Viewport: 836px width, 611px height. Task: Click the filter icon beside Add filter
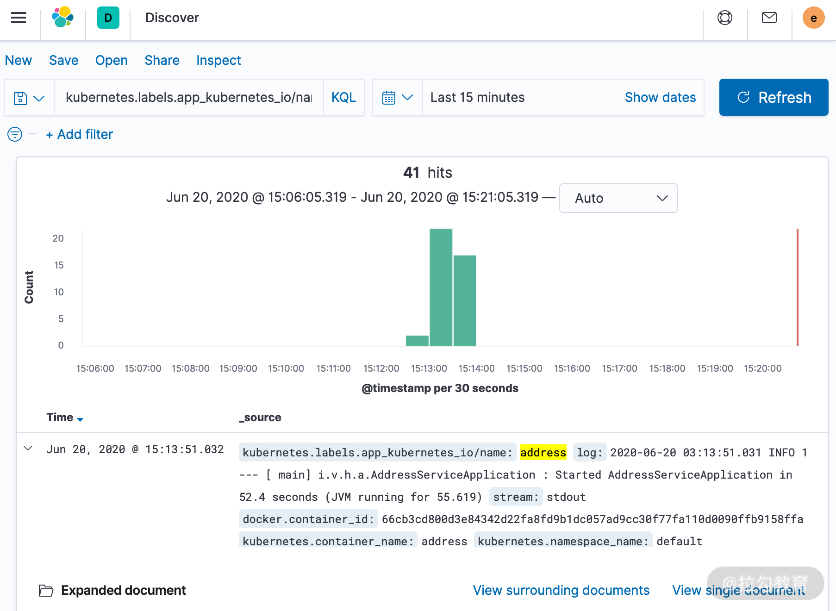click(x=14, y=134)
